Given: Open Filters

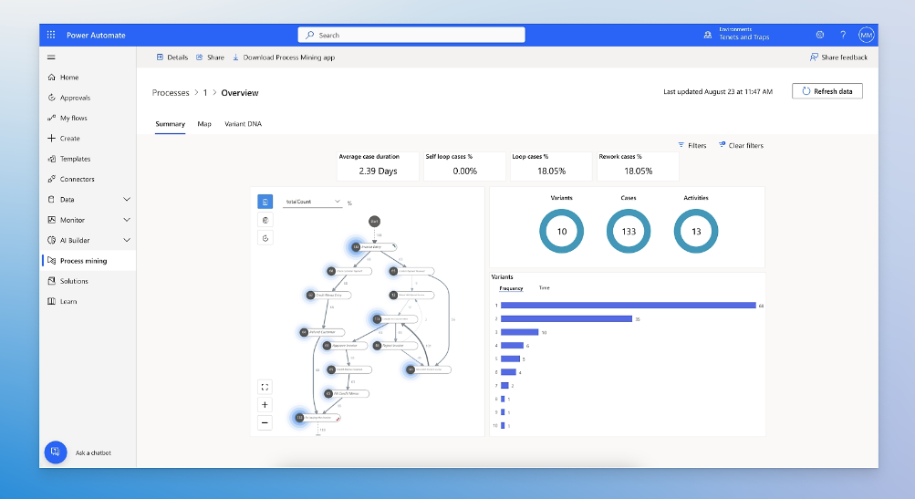Looking at the screenshot, I should [x=692, y=145].
